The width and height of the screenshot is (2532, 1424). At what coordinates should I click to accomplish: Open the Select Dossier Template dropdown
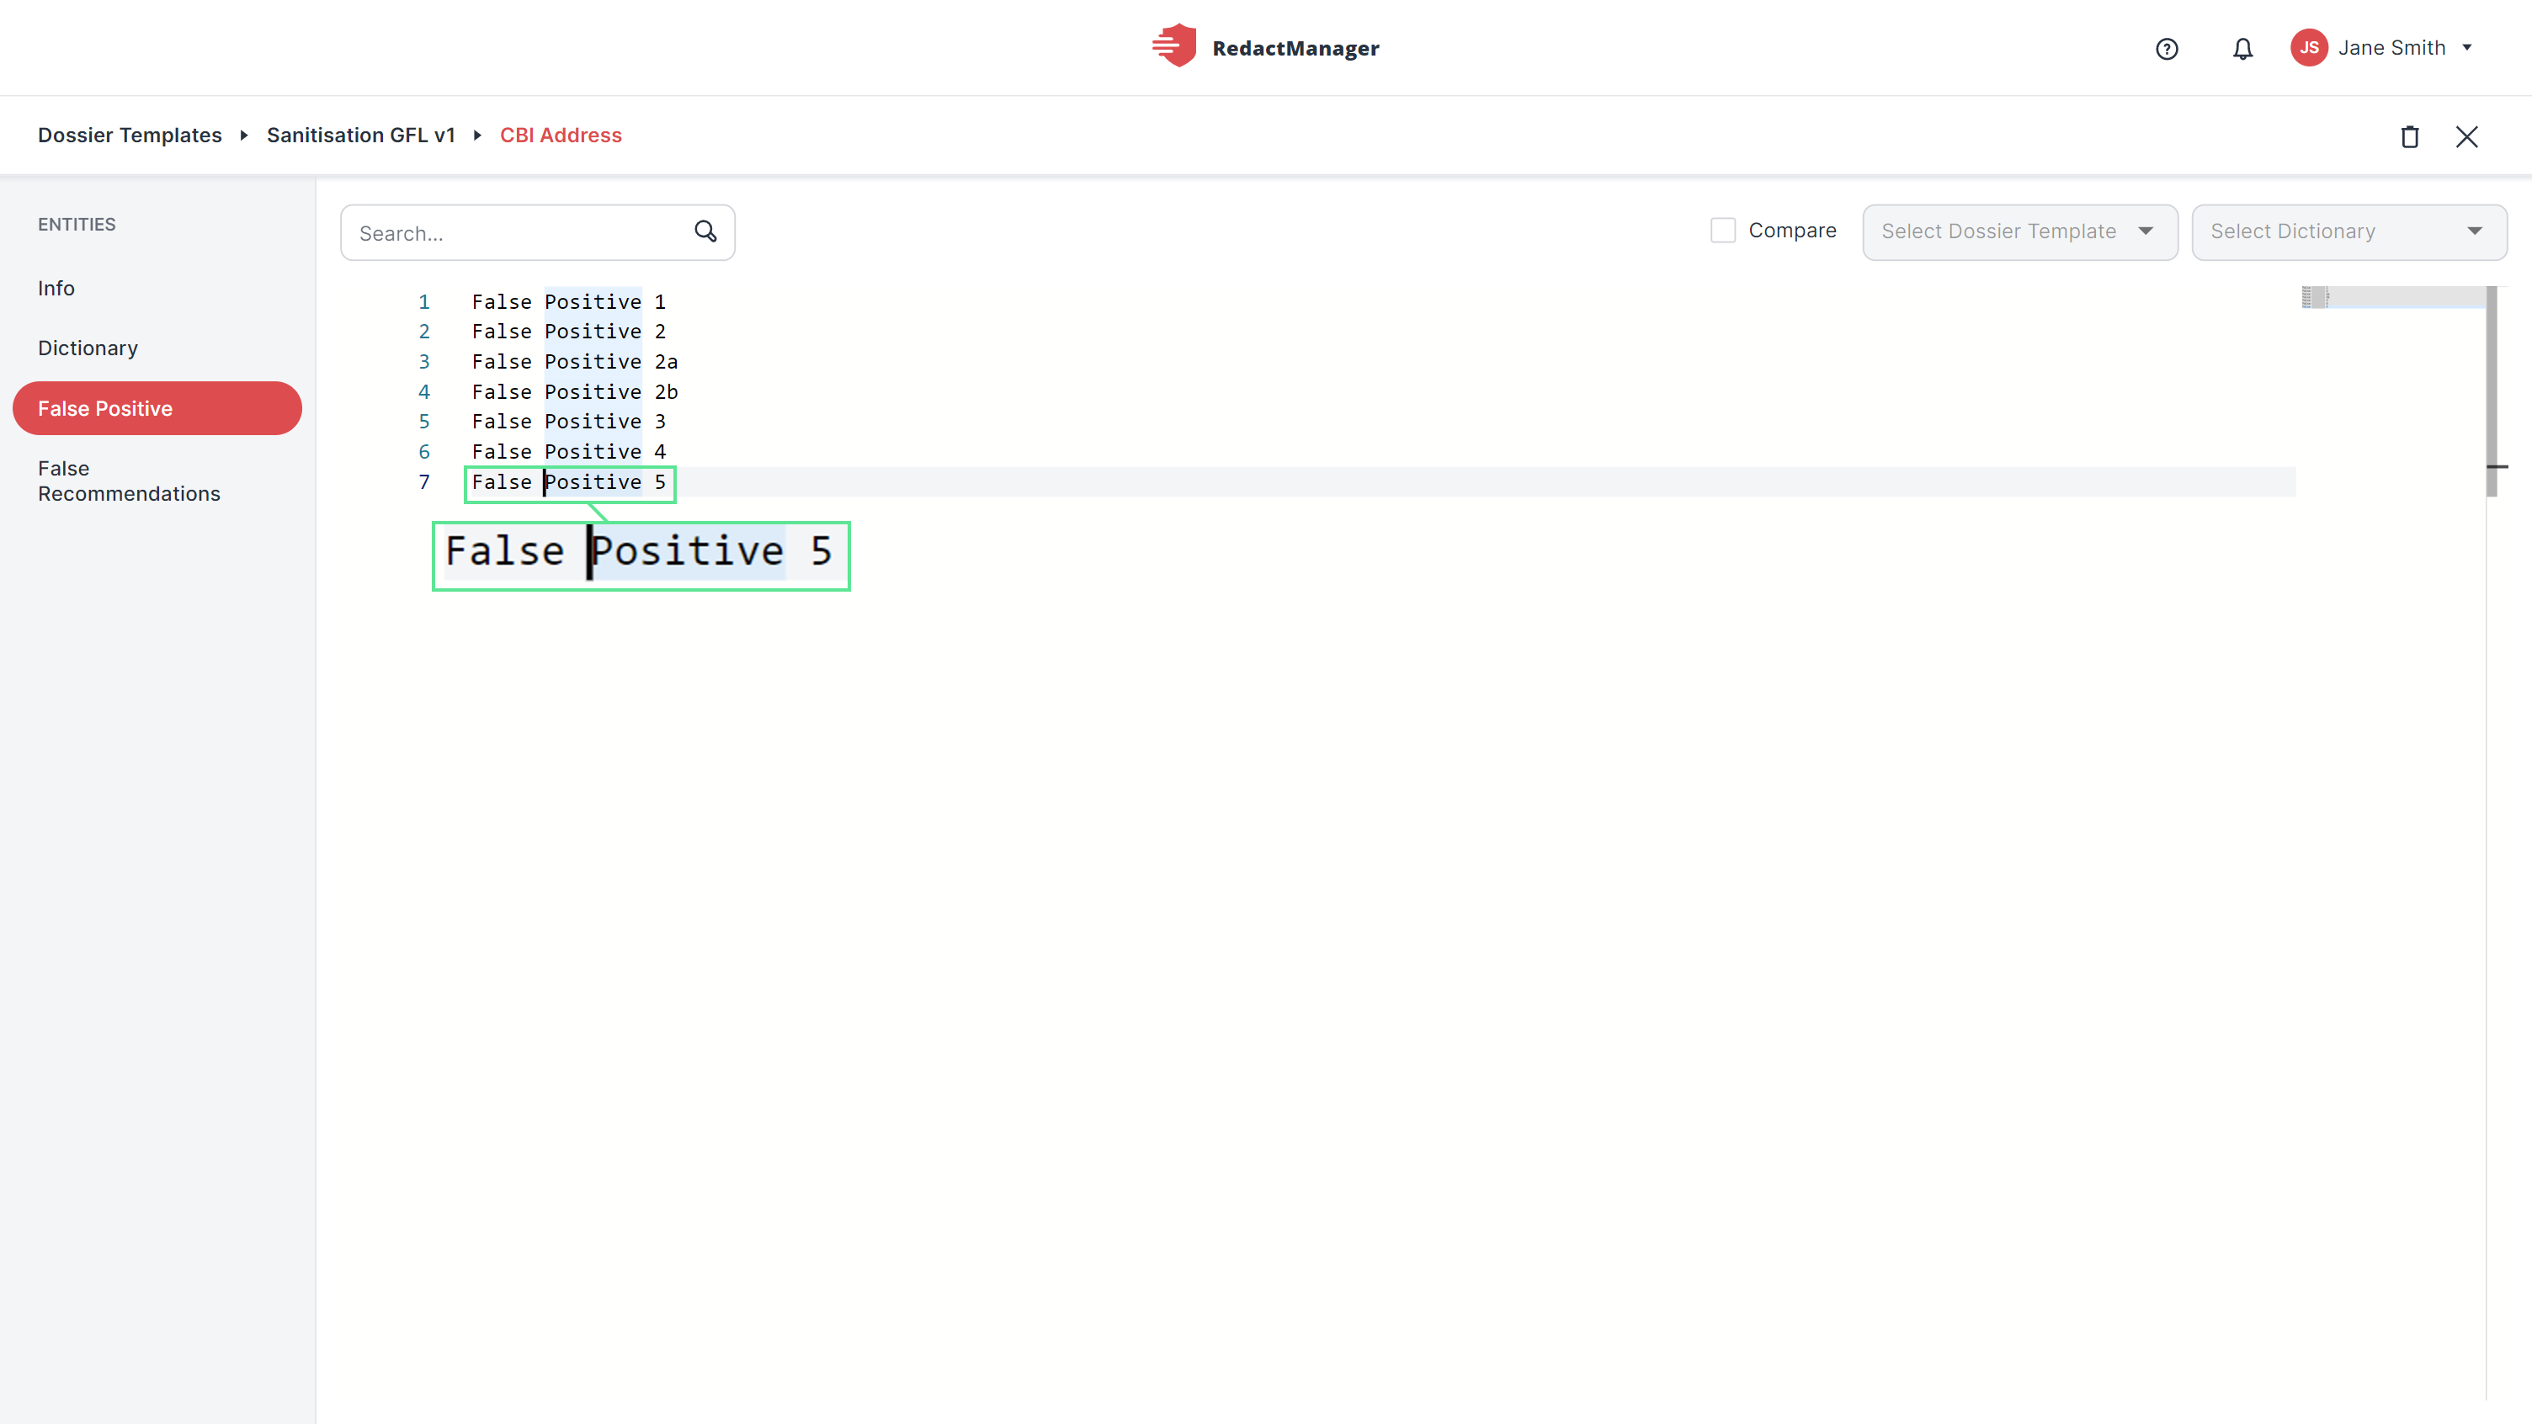[x=2020, y=232]
